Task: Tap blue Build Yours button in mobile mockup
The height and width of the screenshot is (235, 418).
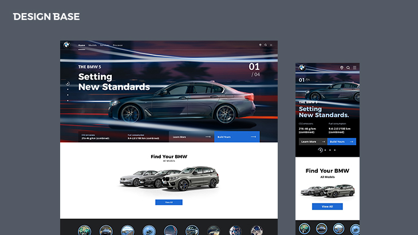Action: (x=342, y=142)
